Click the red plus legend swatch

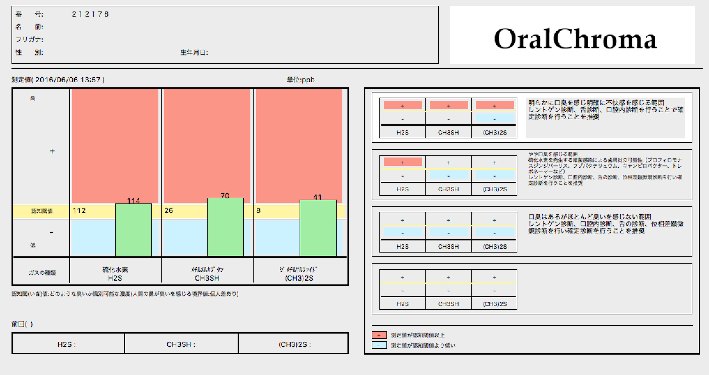click(x=379, y=335)
